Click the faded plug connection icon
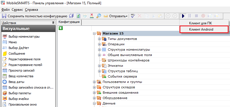The image size is (230, 107). [x=85, y=16]
